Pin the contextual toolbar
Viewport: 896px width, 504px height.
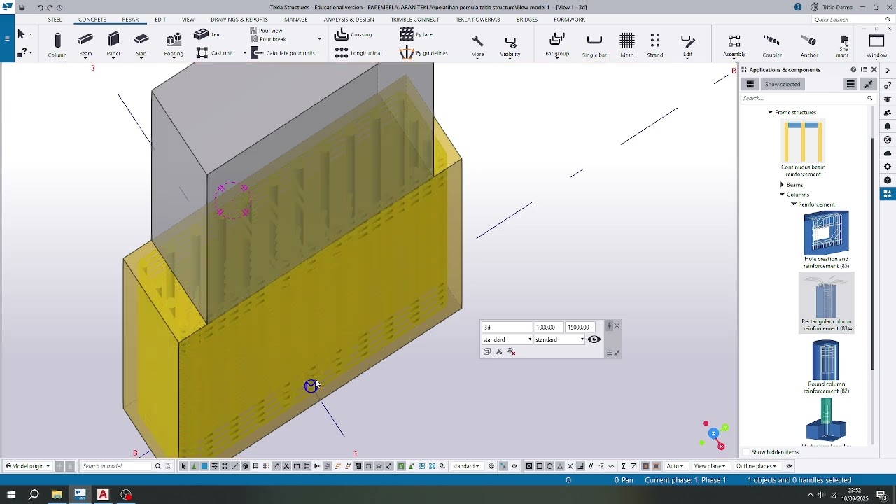[x=609, y=326]
